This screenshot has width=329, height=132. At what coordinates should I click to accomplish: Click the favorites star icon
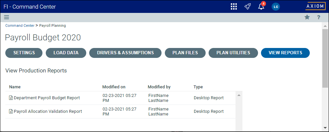pos(307,17)
